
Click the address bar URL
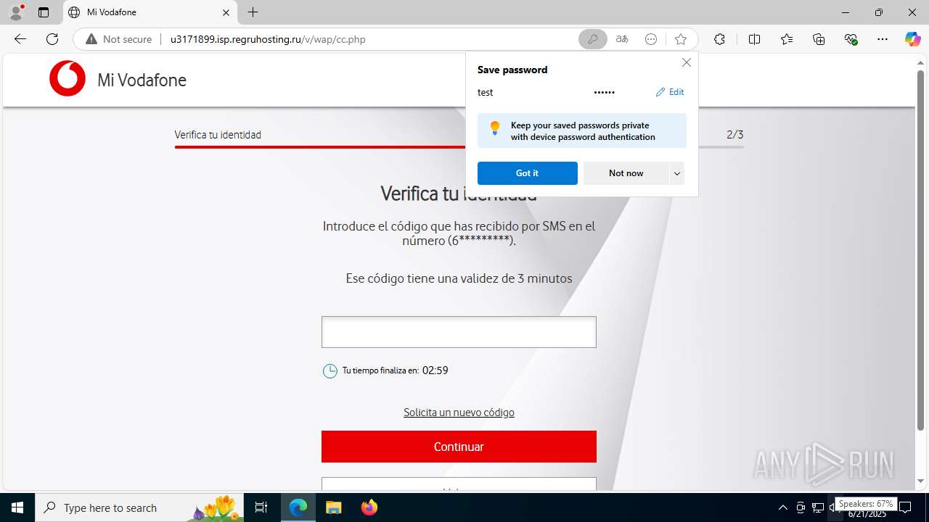tap(268, 39)
